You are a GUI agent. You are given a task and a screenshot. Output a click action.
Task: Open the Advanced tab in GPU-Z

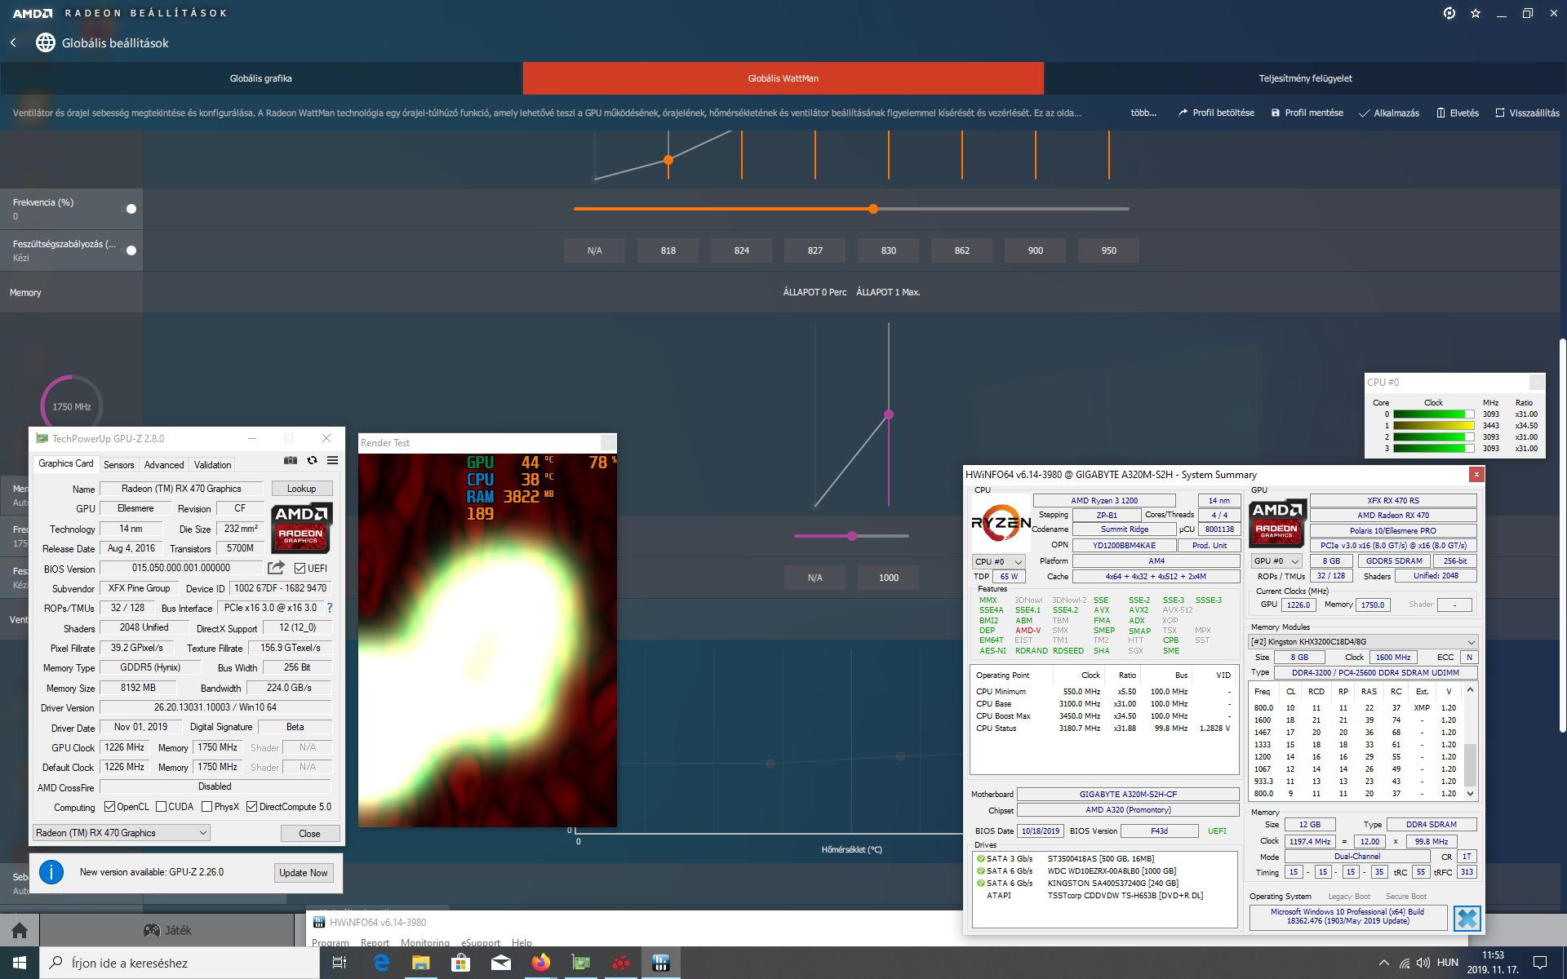click(x=164, y=464)
